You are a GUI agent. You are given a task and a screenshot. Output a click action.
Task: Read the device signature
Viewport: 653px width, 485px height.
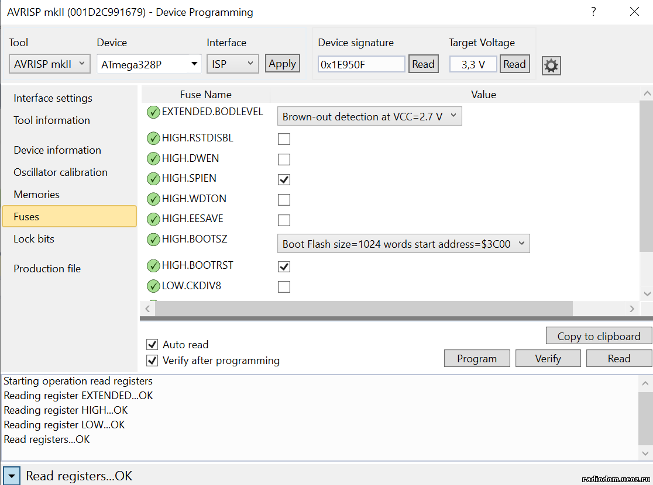(x=423, y=64)
